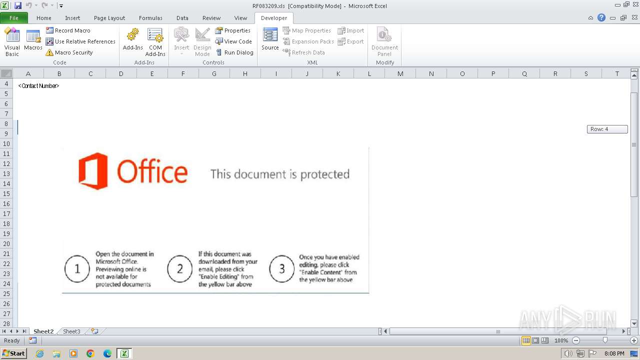Open Customize Quick Access Toolbar dropdown
The width and height of the screenshot is (640, 360).
(61, 5)
